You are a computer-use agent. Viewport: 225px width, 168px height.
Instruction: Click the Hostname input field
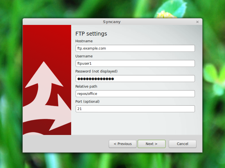tap(135, 48)
